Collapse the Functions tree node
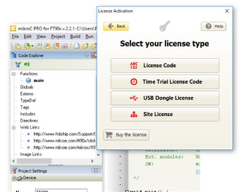This screenshot has width=243, height=192. pyautogui.click(x=14, y=74)
